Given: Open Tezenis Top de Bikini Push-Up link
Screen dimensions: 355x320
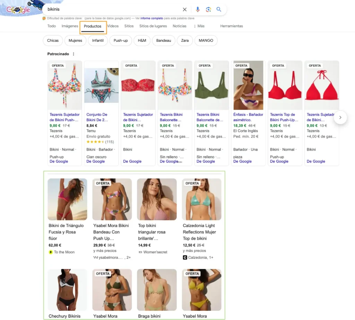Looking at the screenshot, I should point(284,117).
